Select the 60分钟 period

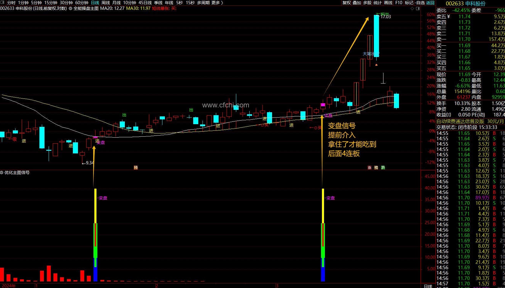coord(82,3)
